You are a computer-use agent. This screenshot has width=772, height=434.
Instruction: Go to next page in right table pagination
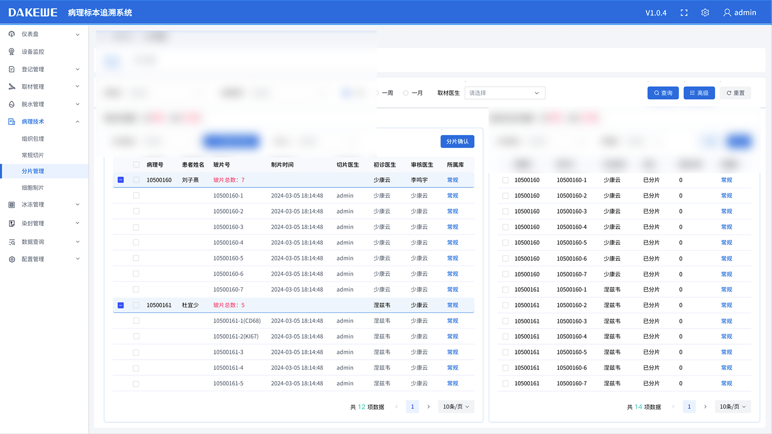(705, 407)
